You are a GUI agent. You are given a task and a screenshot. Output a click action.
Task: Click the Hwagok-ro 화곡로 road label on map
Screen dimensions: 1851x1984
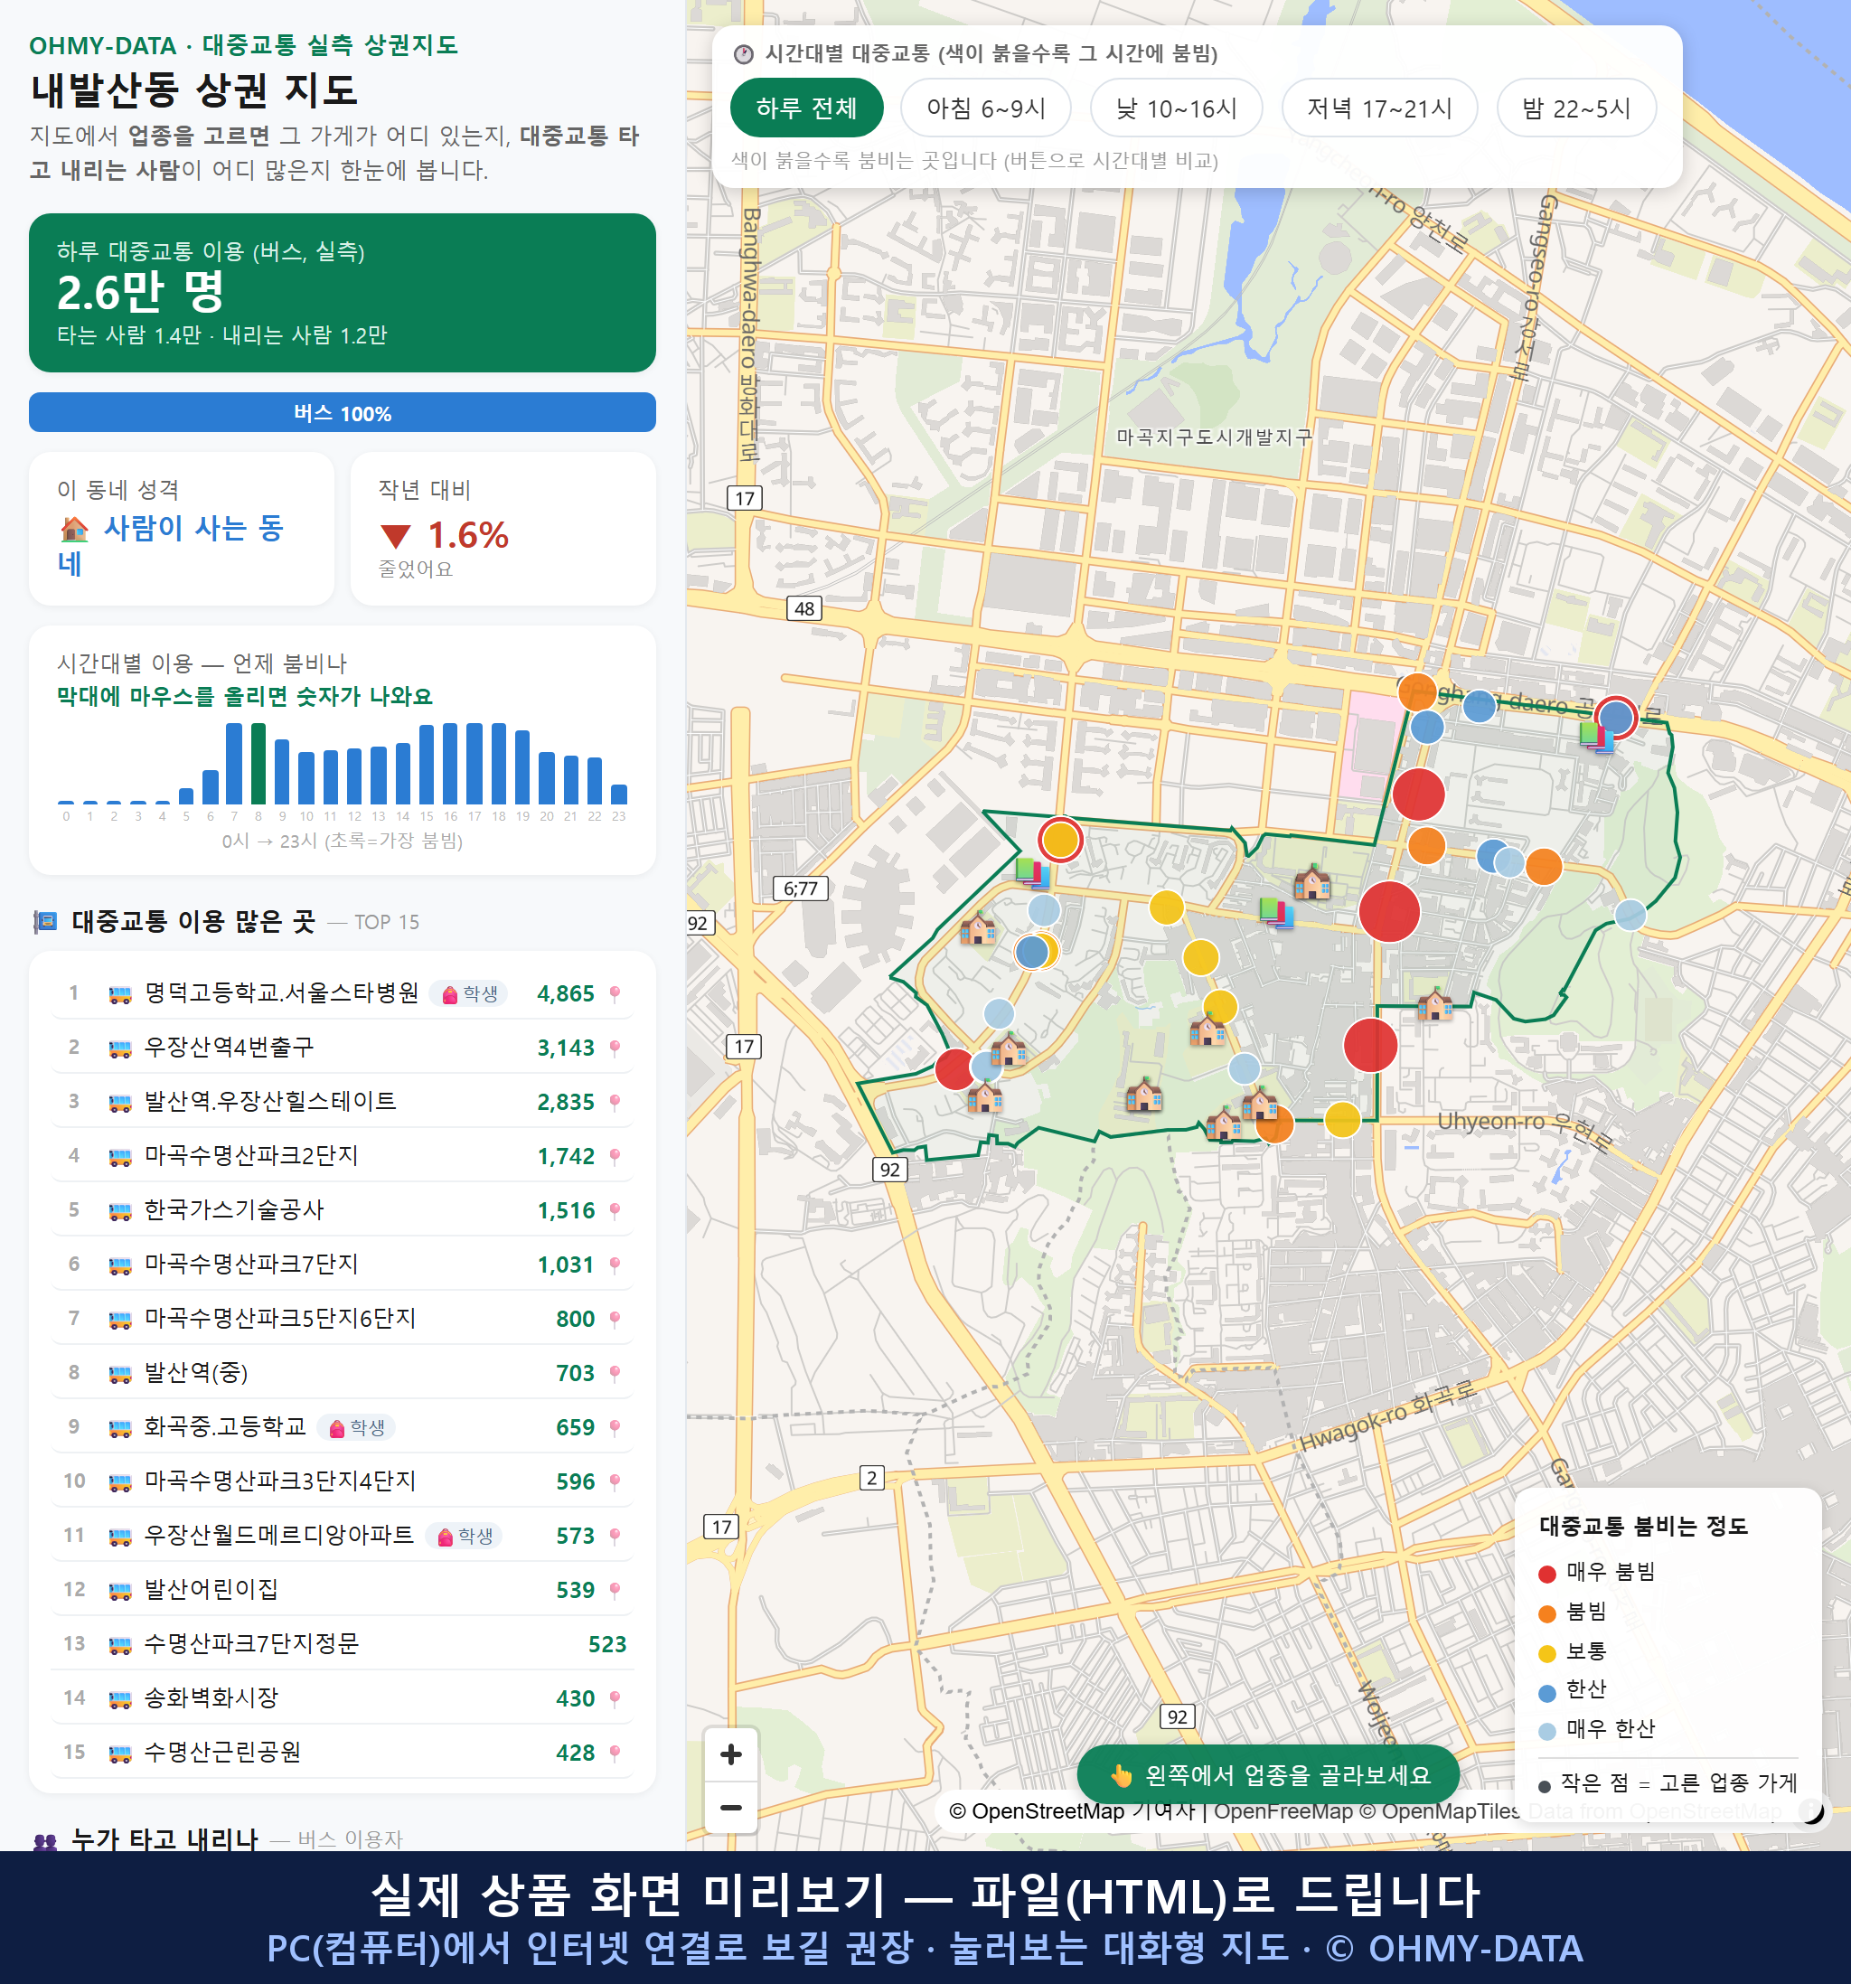[x=1387, y=1416]
